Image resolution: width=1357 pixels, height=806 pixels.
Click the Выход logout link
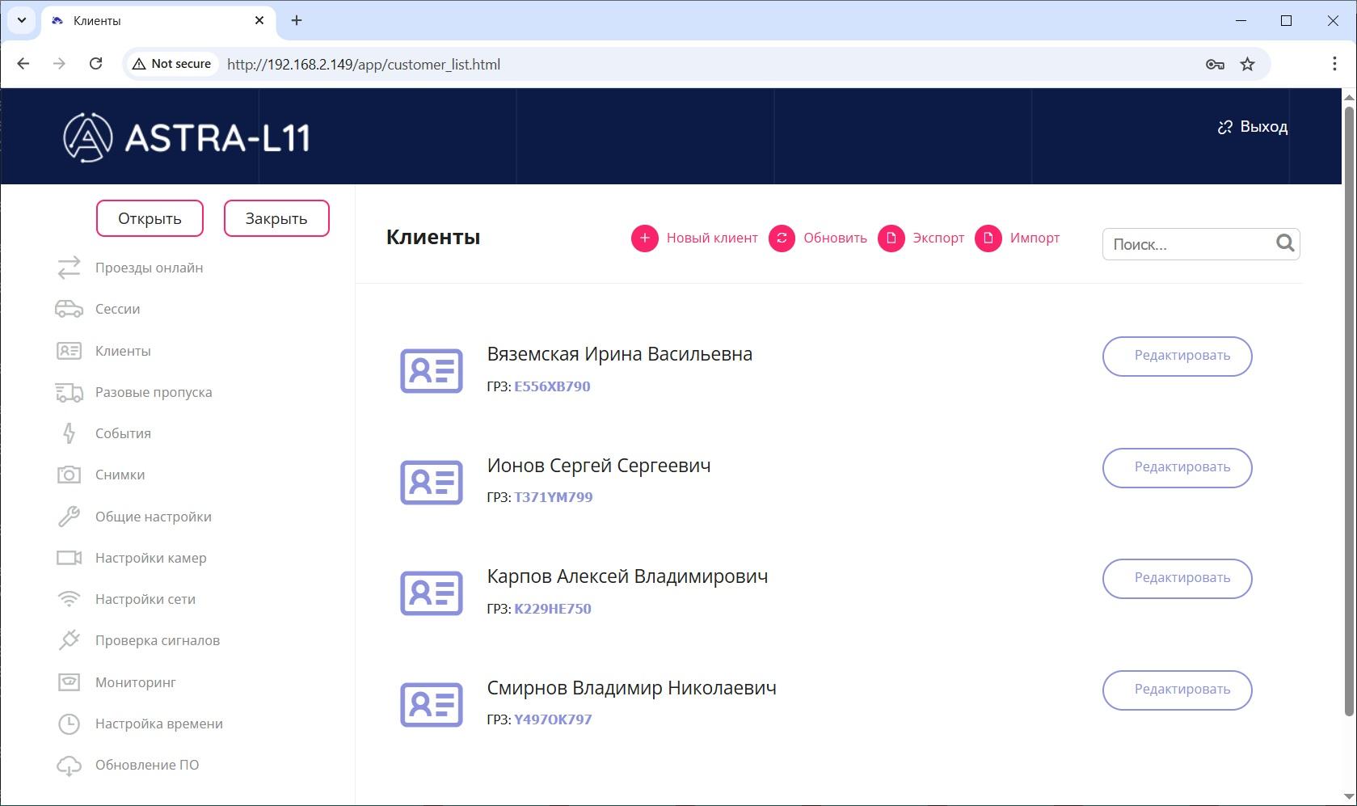[1253, 127]
